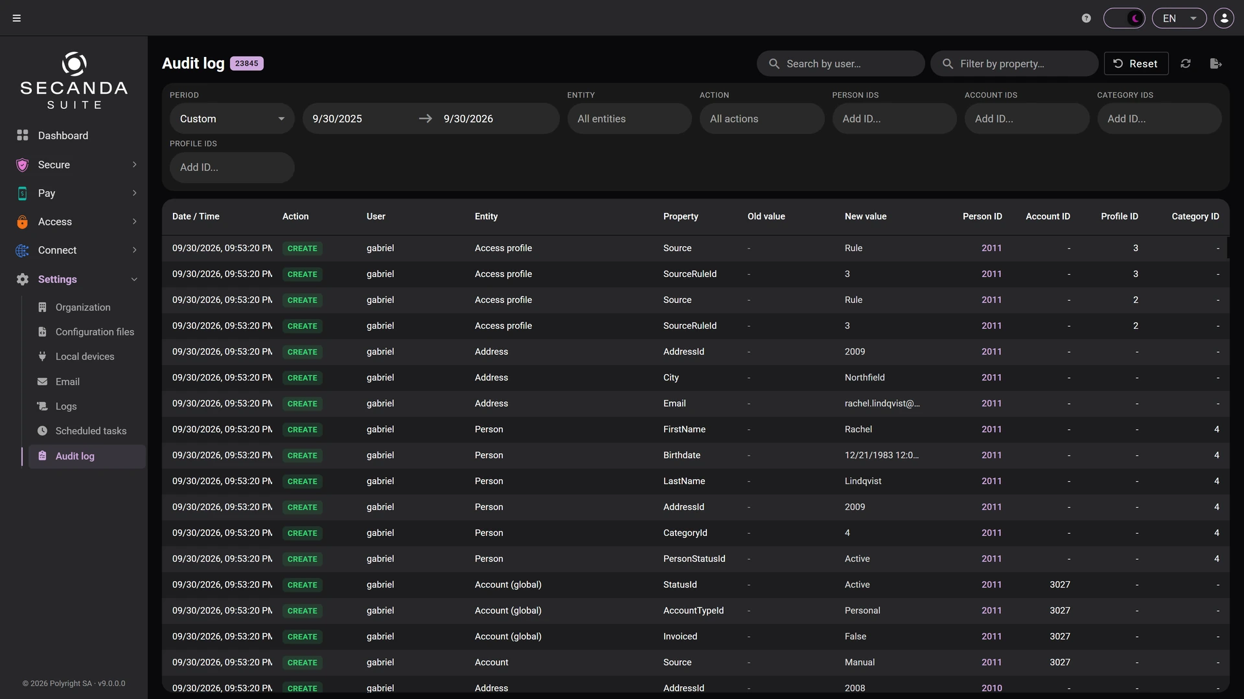Screen dimensions: 1244x699
Task: Click the Profile IDs Add ID field
Action: [232, 167]
